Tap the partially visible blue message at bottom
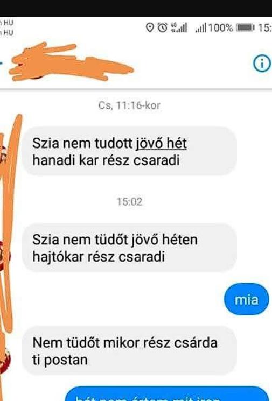 point(168,394)
